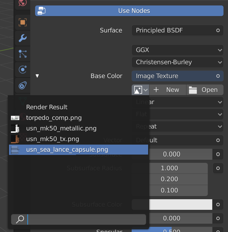The image size is (228, 232).
Task: Open the GGX distribution dropdown
Action: tap(177, 50)
